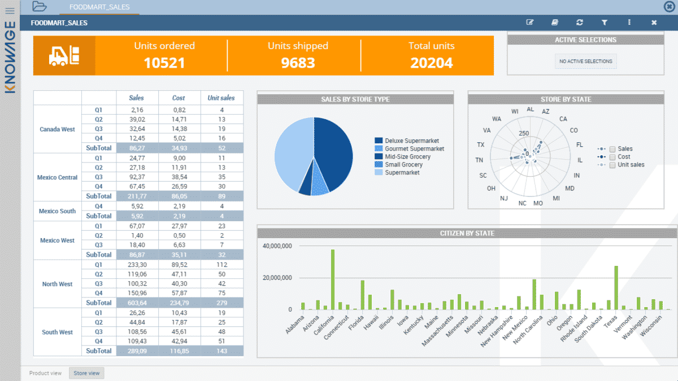Click the California bar in the chart
Viewport: 678px width, 381px height.
coord(333,279)
